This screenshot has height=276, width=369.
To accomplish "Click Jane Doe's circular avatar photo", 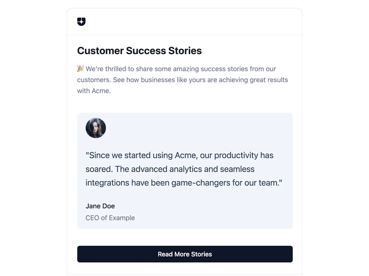I will pyautogui.click(x=95, y=128).
